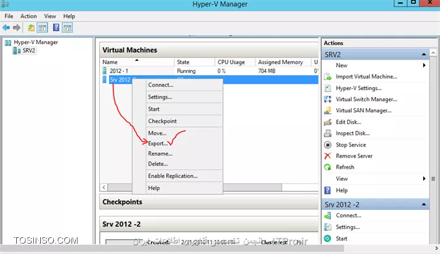Expand the New submenu arrow
This screenshot has height=254, width=440.
(424, 65)
